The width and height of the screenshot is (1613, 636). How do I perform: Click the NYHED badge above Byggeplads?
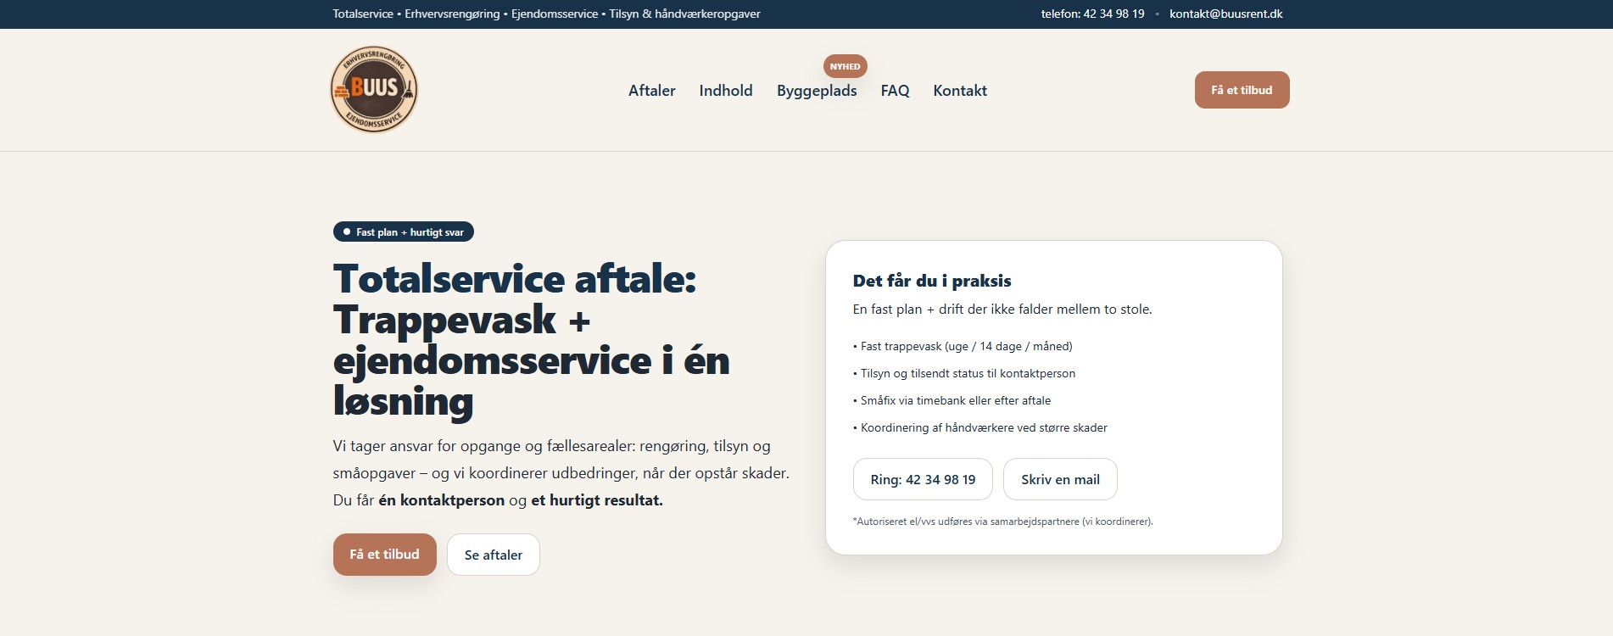pos(845,66)
